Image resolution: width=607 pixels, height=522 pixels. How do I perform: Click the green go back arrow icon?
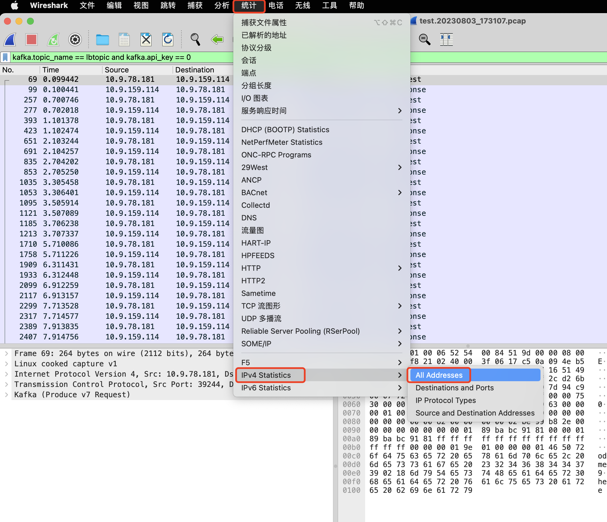point(217,39)
